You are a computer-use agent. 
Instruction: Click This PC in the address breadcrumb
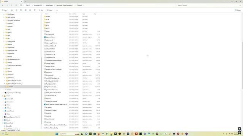pos(28,5)
